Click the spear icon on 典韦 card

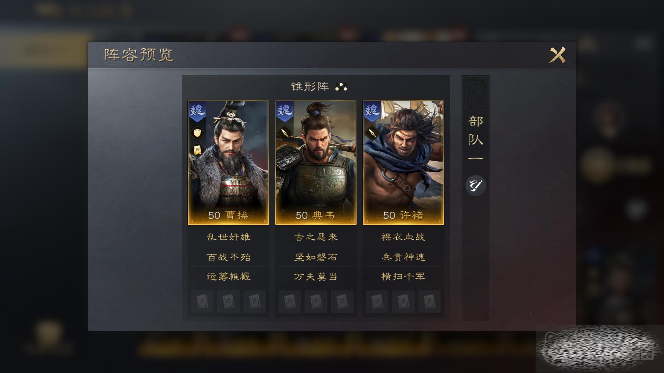click(x=285, y=132)
